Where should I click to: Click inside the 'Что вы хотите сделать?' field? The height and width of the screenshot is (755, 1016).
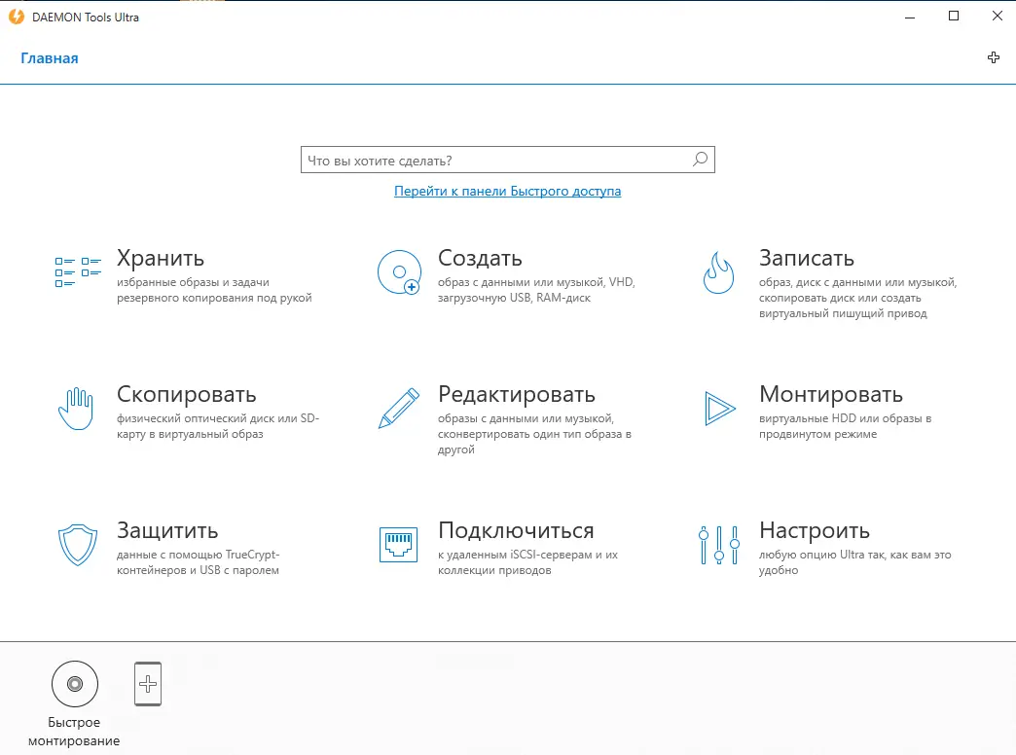point(487,159)
